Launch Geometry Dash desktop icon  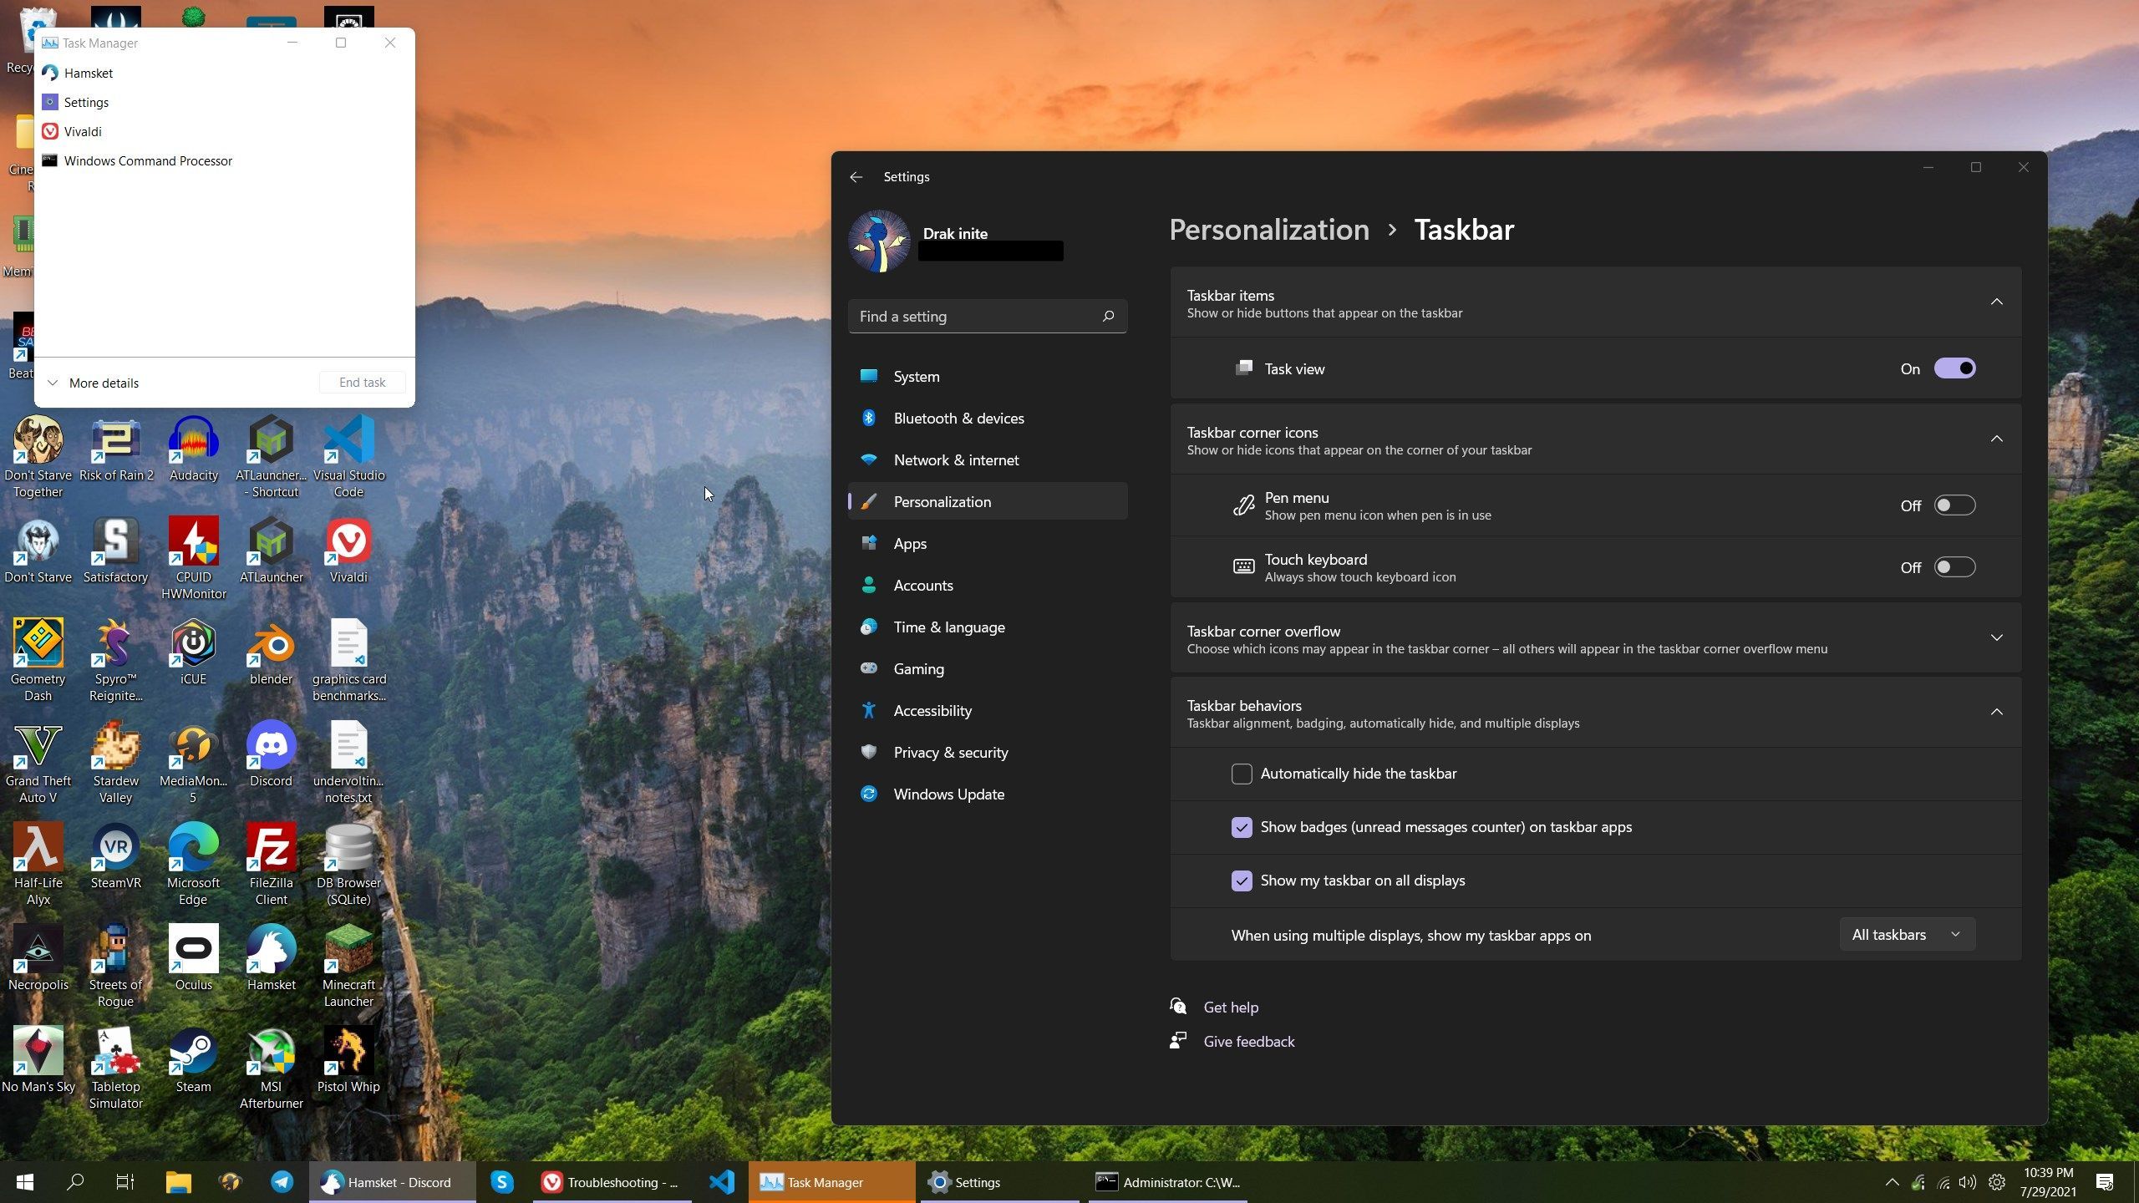pos(38,660)
